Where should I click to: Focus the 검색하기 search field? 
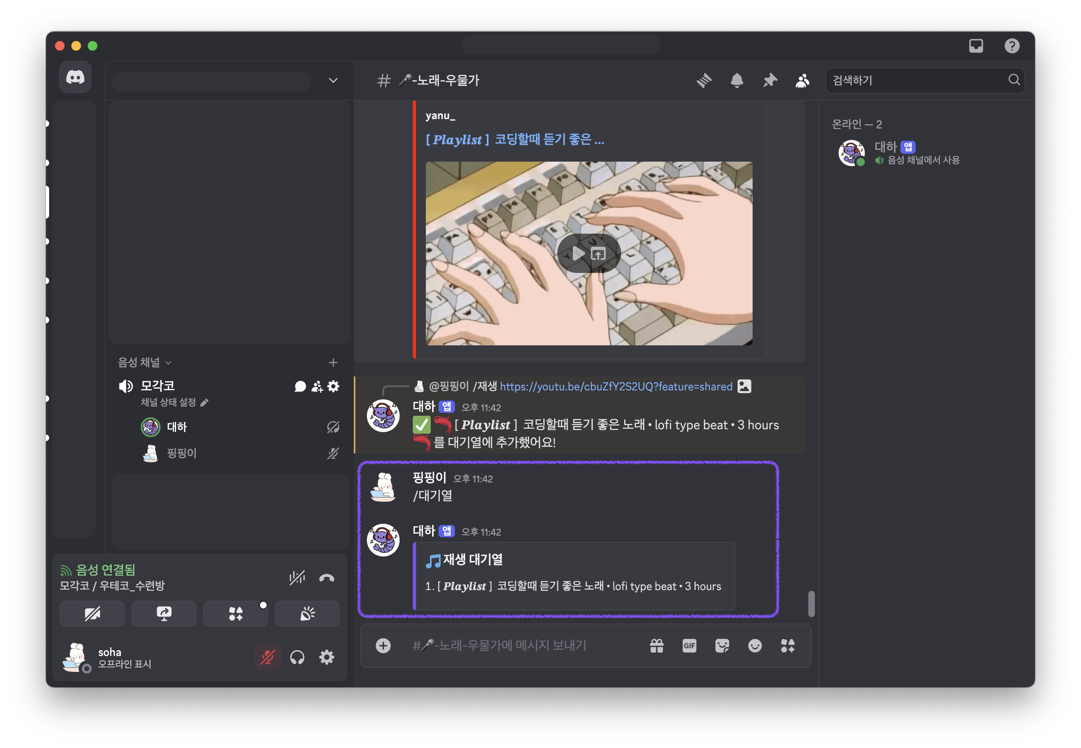point(925,81)
